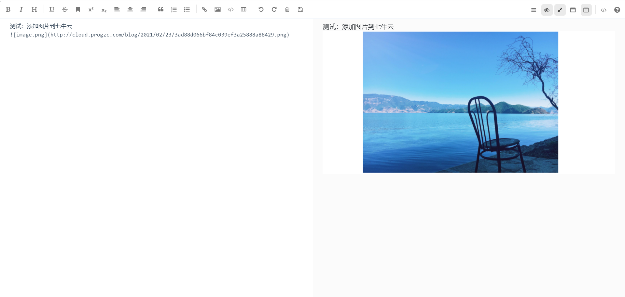Screen dimensions: 625x297
Task: Undo the last edit
Action: click(x=261, y=9)
